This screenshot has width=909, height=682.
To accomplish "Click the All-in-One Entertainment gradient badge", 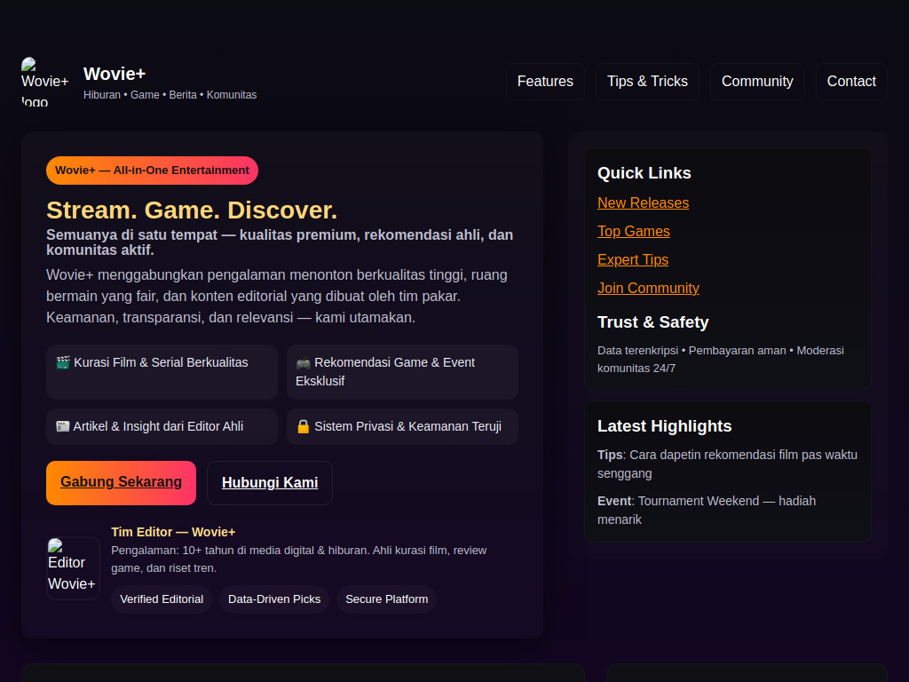I will pos(152,170).
